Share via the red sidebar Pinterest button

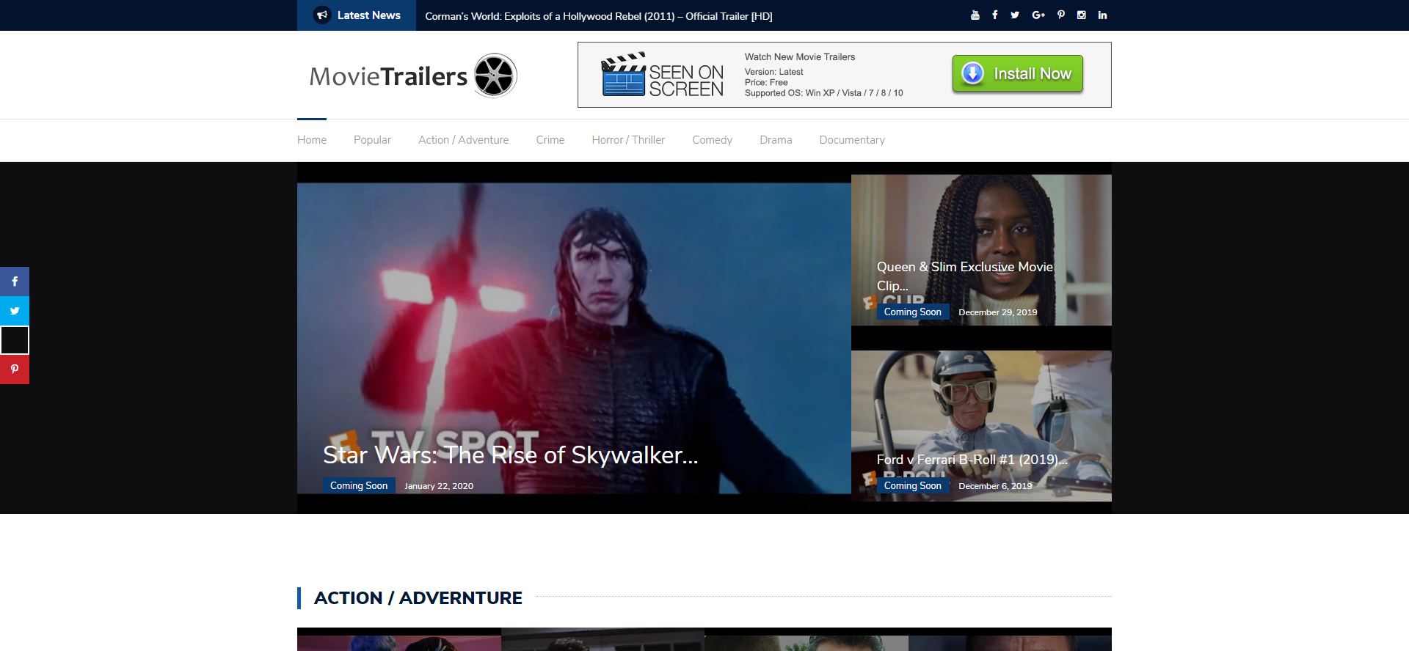tap(15, 369)
